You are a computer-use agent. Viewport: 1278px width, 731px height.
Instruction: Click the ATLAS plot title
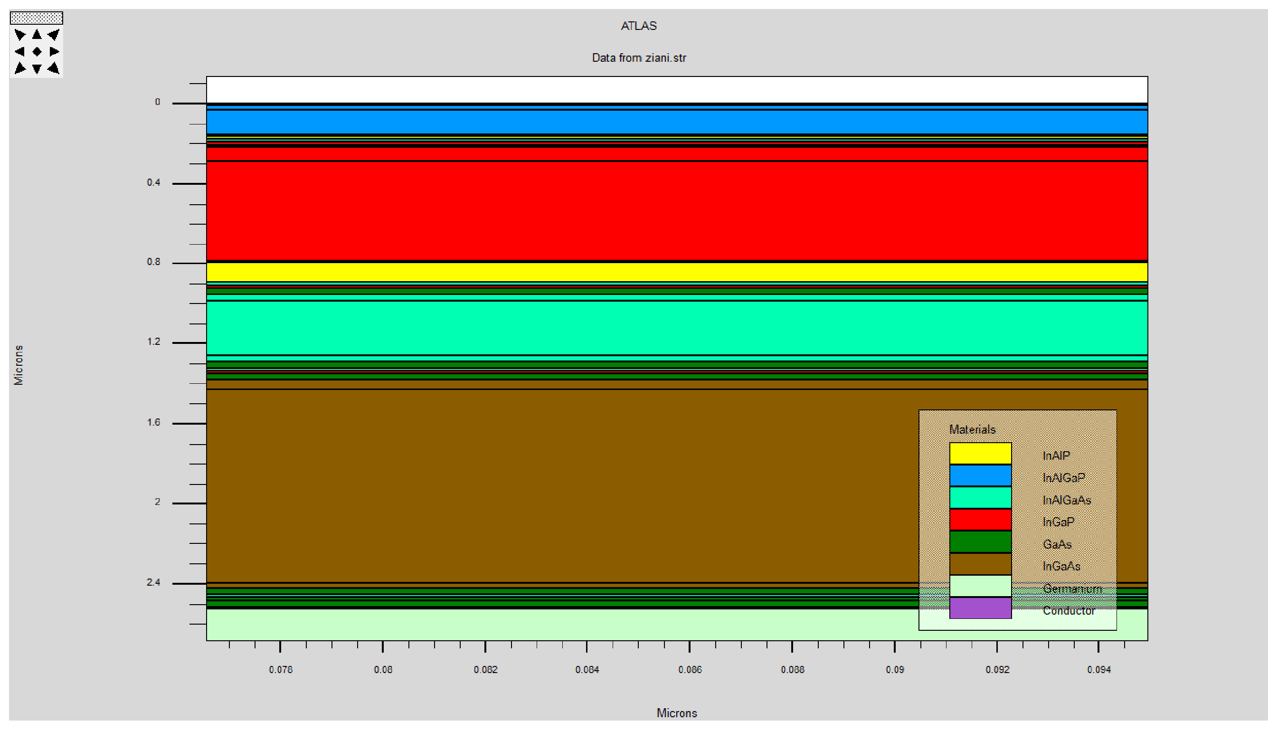tap(638, 26)
